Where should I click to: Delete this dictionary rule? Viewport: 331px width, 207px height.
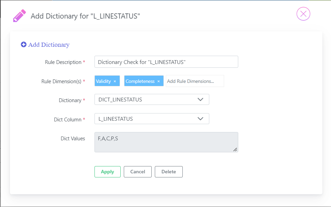pos(169,172)
